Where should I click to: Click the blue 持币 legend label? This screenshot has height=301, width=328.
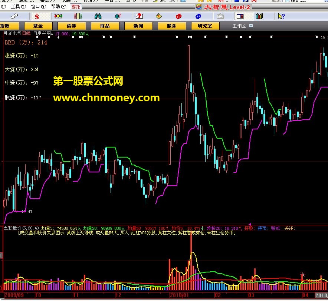coord(263,228)
